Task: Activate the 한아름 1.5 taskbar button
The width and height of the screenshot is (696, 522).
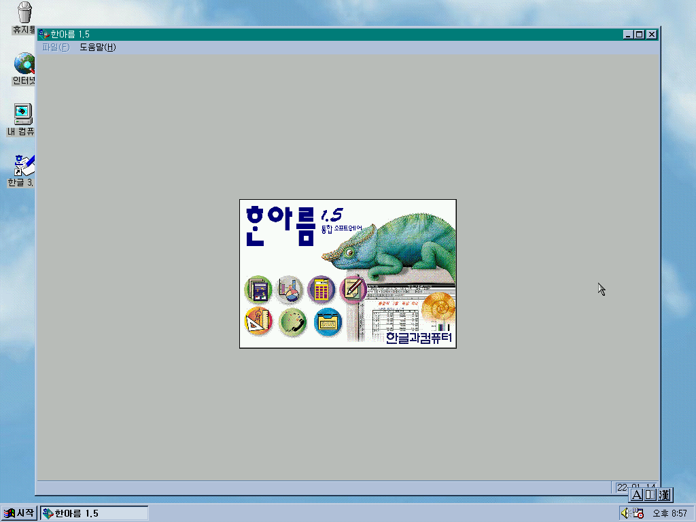Action: [x=94, y=513]
